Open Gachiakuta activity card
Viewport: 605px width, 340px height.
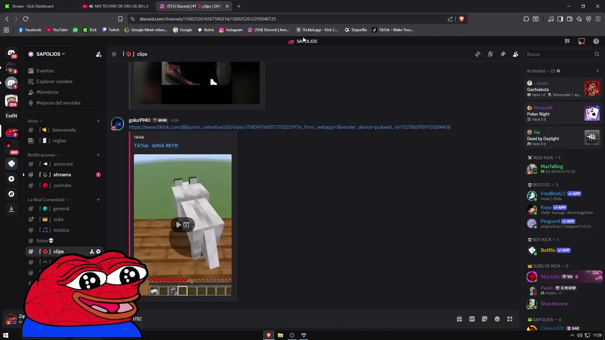click(563, 89)
